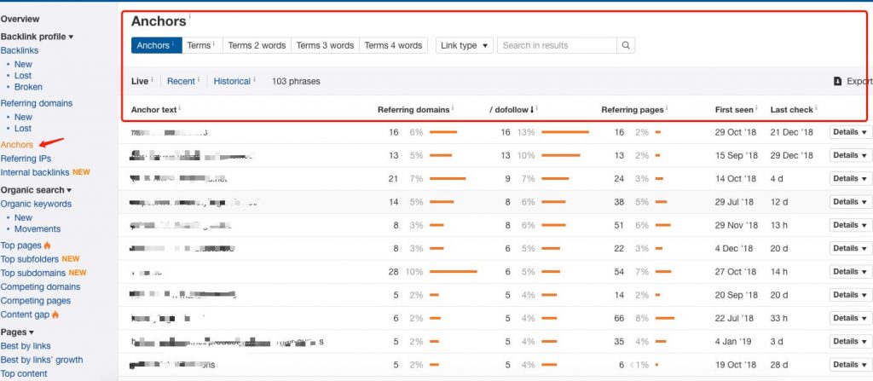
Task: Select the Live index filter
Action: pyautogui.click(x=140, y=81)
